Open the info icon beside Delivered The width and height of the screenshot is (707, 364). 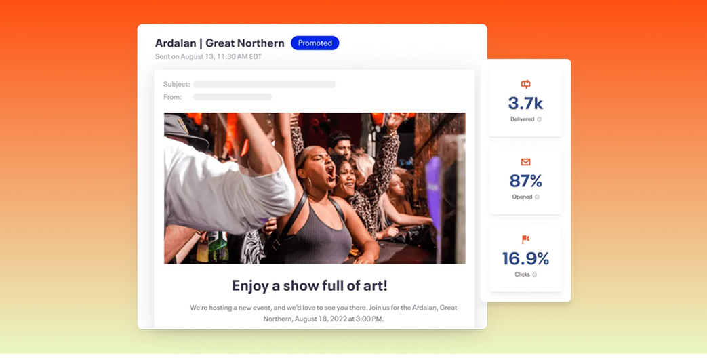pyautogui.click(x=540, y=119)
